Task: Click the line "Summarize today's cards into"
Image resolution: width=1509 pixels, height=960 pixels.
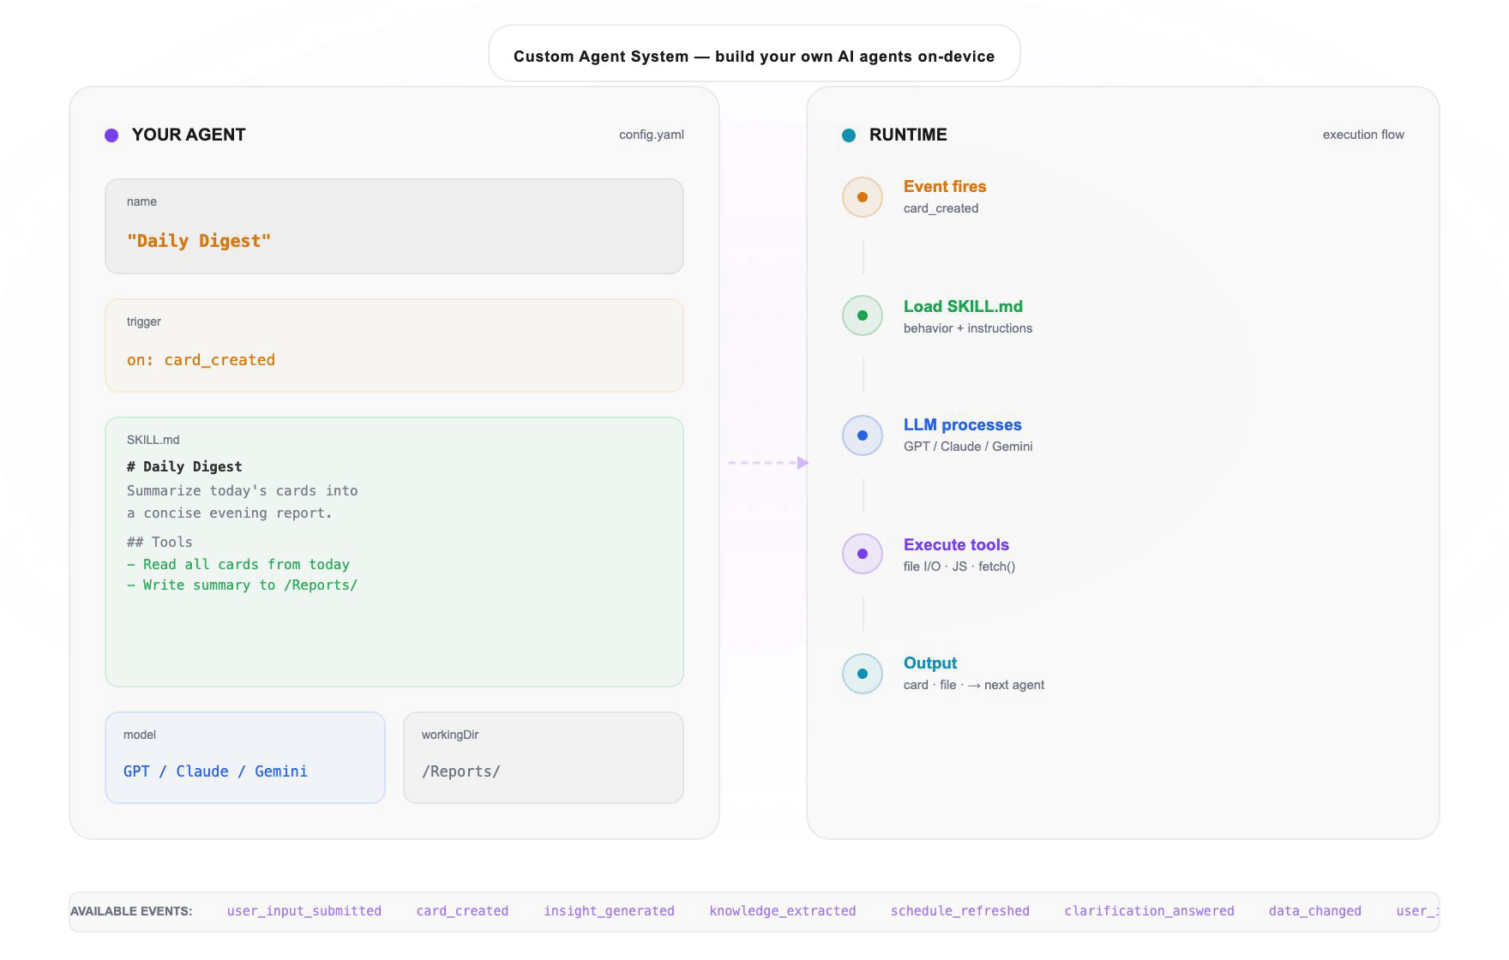Action: [x=243, y=490]
